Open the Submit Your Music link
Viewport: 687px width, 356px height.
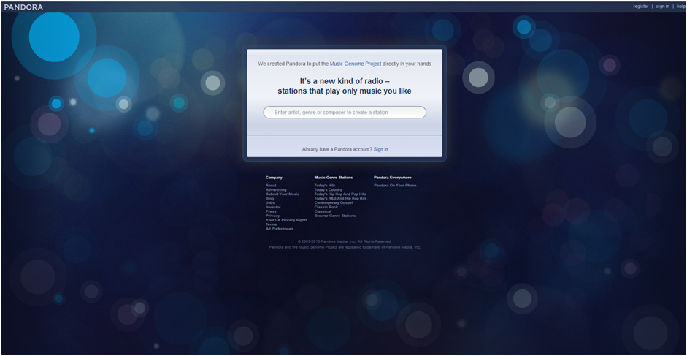pos(283,194)
